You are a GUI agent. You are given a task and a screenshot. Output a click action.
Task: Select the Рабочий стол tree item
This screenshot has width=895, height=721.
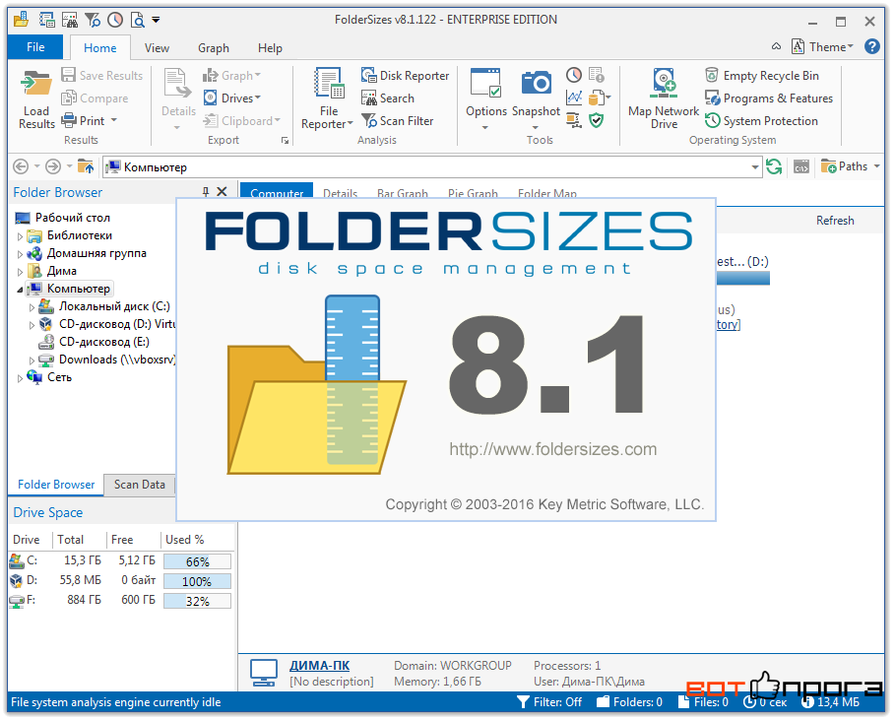pos(63,218)
